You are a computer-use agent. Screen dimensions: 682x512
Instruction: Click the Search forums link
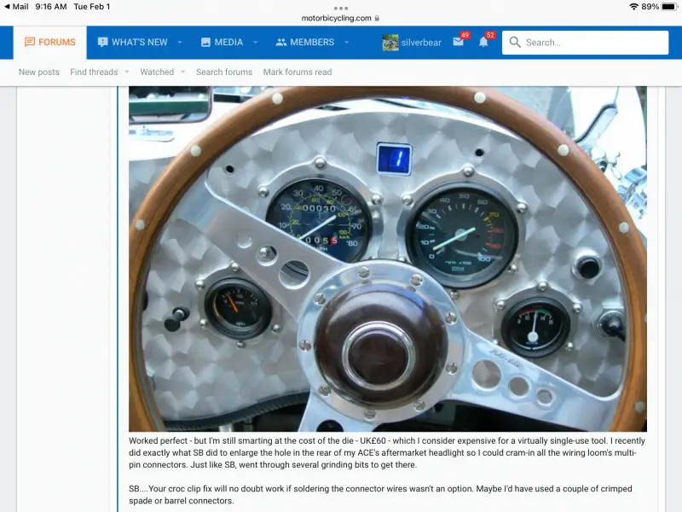coord(224,73)
